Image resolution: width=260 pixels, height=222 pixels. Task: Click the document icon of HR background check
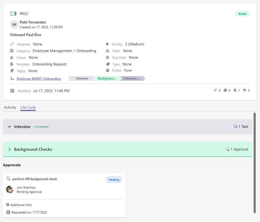coord(8,178)
